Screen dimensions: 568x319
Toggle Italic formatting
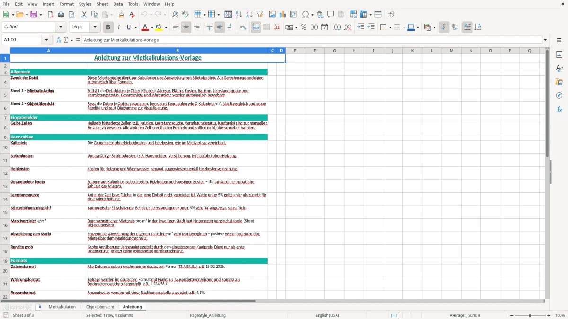tap(119, 27)
